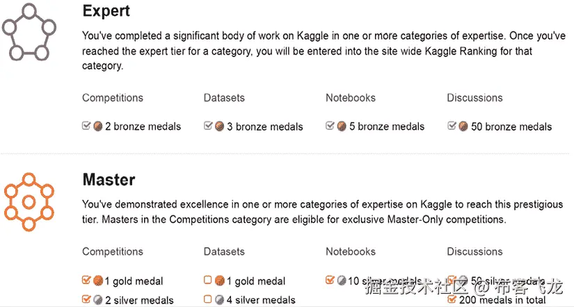The width and height of the screenshot is (574, 307).
Task: Uncheck the 200 medals in total checkbox
Action: click(452, 299)
